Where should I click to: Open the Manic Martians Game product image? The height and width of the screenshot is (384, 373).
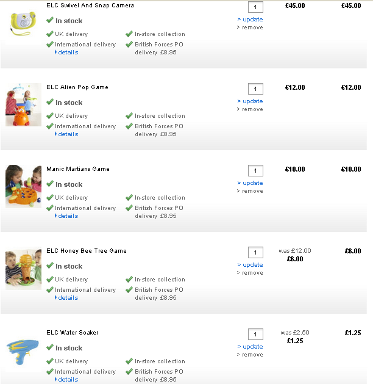coord(23,186)
